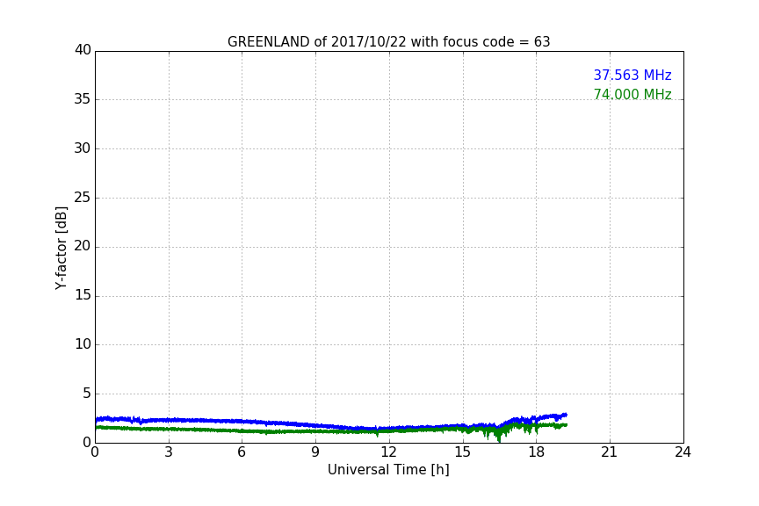Click y-axis tick label '5'
759x506 pixels.
87,394
